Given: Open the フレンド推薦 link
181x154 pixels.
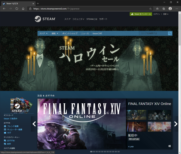Looking at the screenshot, I should point(13,126).
